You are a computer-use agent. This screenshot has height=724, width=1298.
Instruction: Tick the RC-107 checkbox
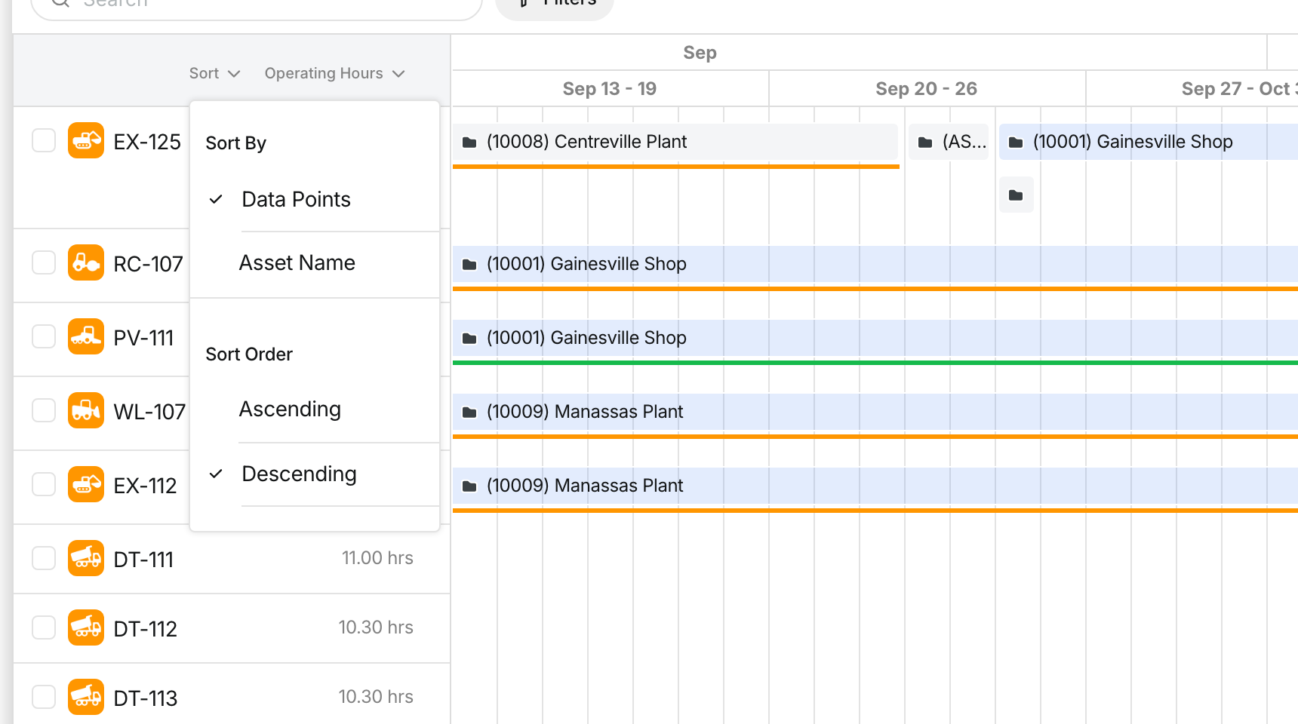pyautogui.click(x=44, y=262)
